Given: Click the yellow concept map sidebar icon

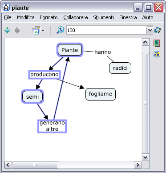Looking at the screenshot, I should tap(157, 55).
